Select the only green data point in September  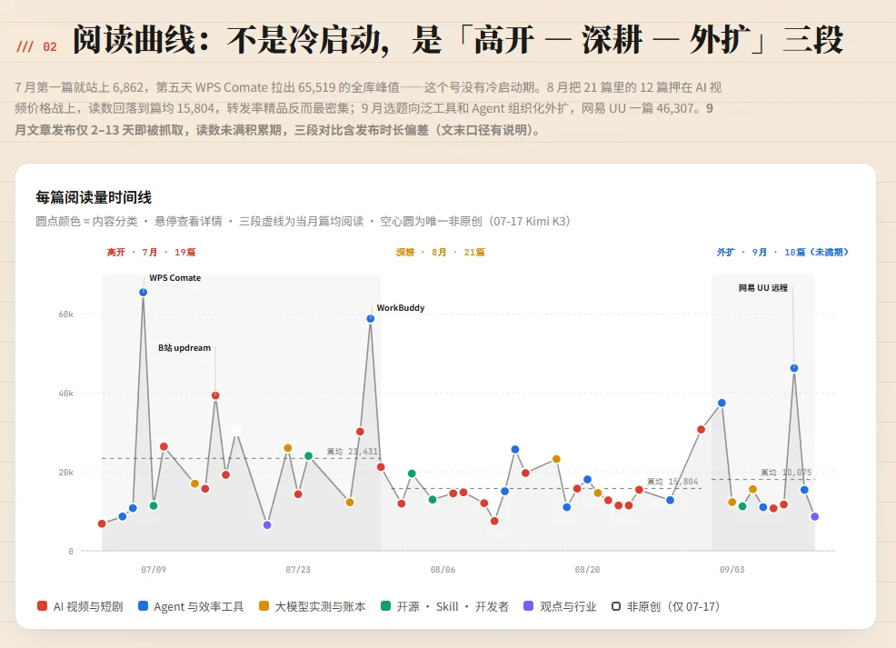(x=742, y=506)
